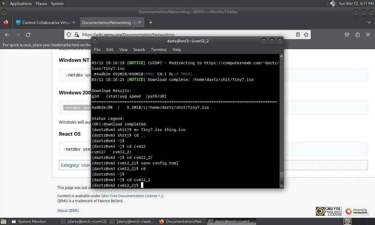This screenshot has width=375, height=225.
Task: Reload the QEMU wiki page
Action: tap(28, 35)
